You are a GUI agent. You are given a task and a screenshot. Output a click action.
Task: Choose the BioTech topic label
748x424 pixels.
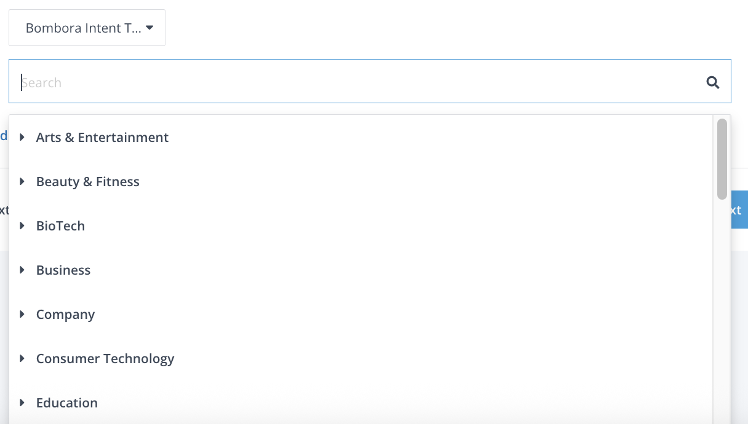point(60,226)
